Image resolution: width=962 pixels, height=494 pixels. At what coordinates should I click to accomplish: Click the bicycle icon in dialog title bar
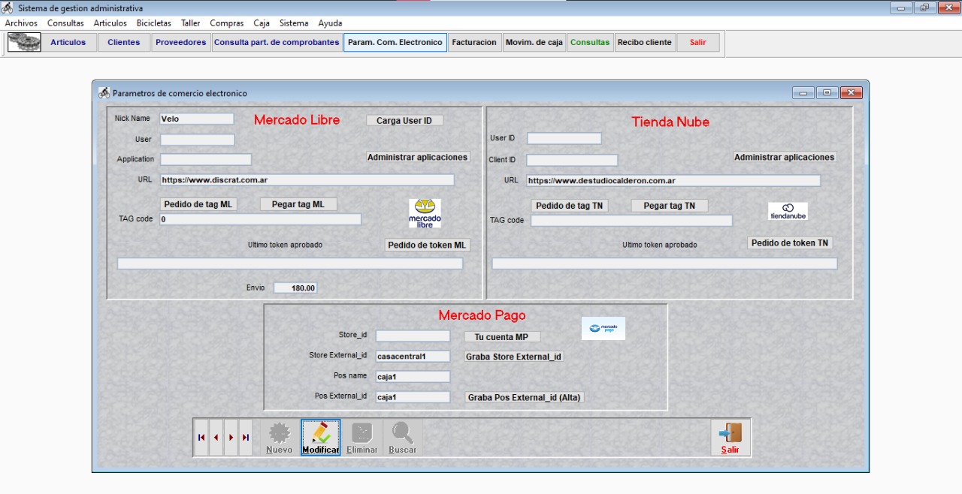(x=104, y=93)
